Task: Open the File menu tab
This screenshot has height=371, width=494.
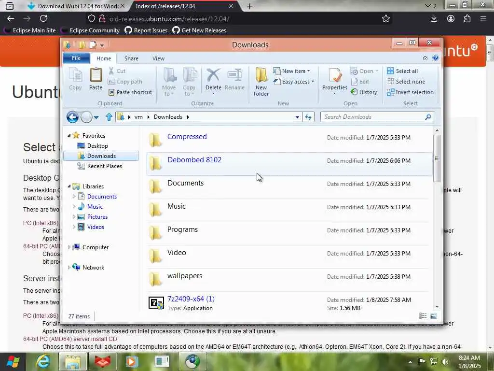Action: (x=76, y=58)
